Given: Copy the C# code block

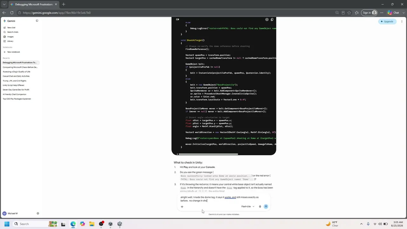Looking at the screenshot, I should pyautogui.click(x=272, y=19).
